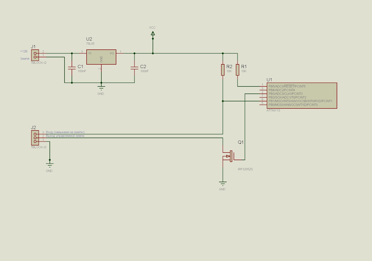372x261 pixels.
Task: Click pin label 'PB2/SCK/ADC1/T0/PCINT2'
Action: pos(287,97)
